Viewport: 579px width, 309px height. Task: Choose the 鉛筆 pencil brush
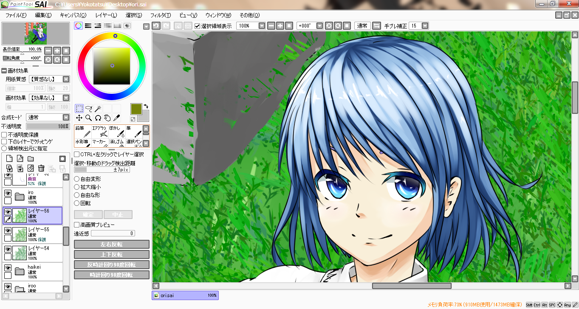tap(83, 131)
